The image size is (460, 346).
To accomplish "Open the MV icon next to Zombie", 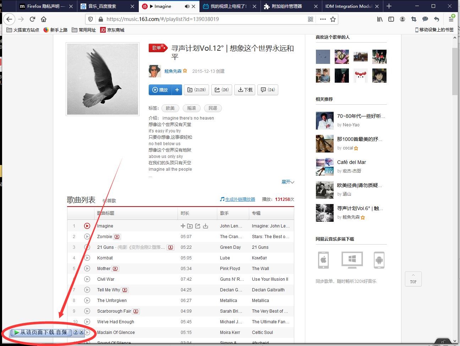I will tap(117, 237).
